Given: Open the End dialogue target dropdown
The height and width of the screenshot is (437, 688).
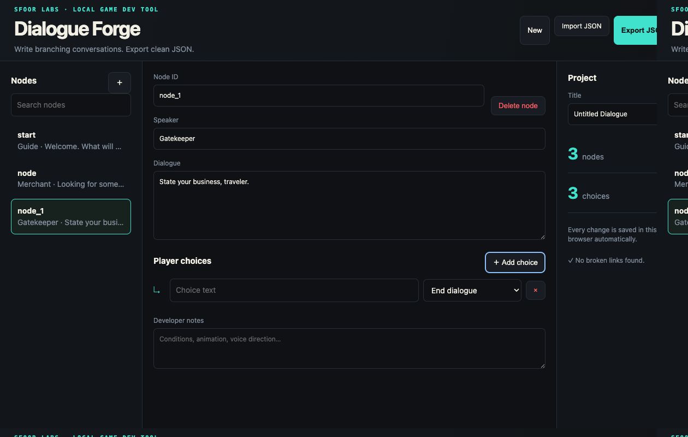Looking at the screenshot, I should 472,290.
